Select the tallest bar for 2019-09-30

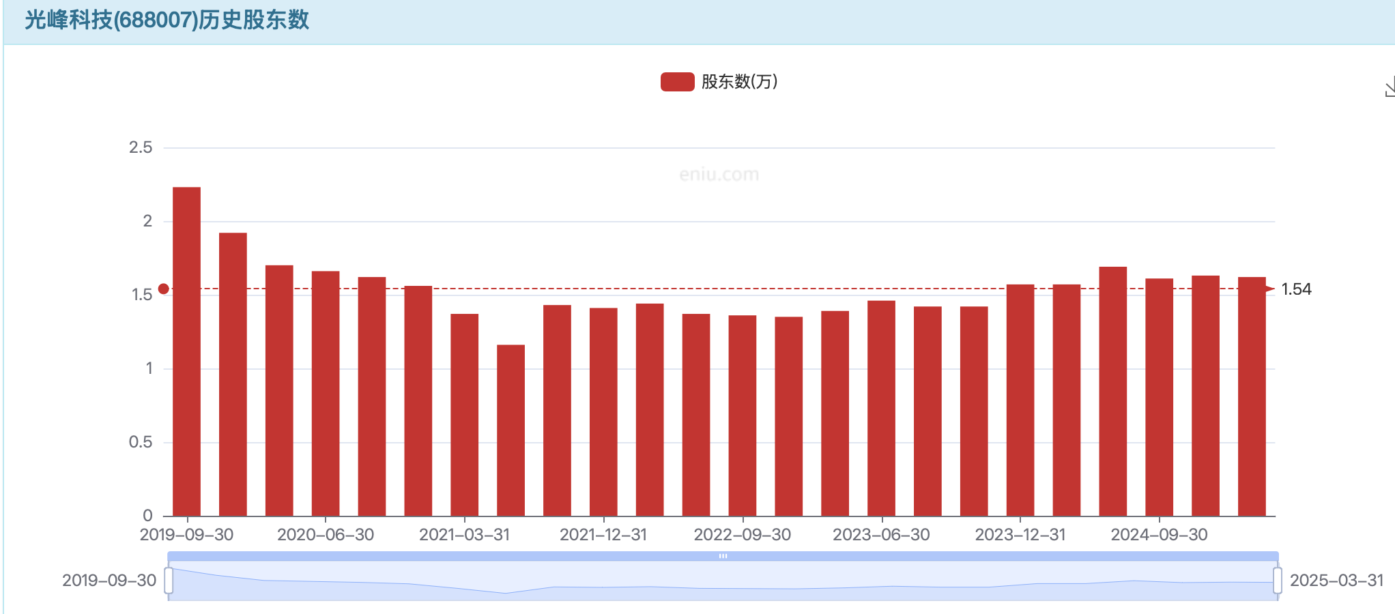[186, 351]
